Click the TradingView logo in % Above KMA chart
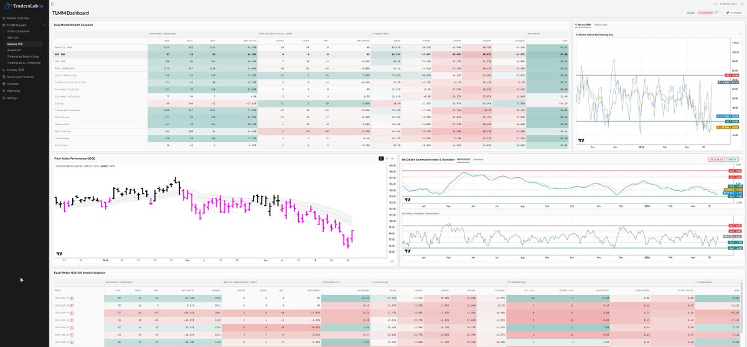Viewport: 747px width, 347px height. [x=580, y=139]
